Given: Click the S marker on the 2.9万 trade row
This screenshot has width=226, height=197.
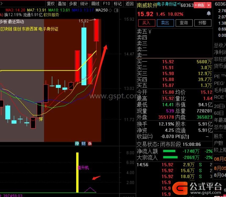Looking at the screenshot, I should [x=200, y=164].
